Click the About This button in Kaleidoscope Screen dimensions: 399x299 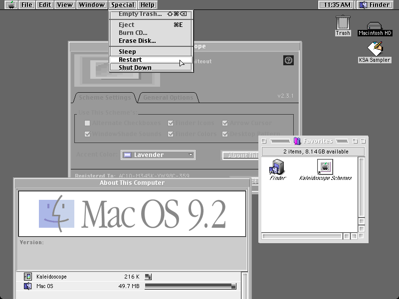(240, 155)
